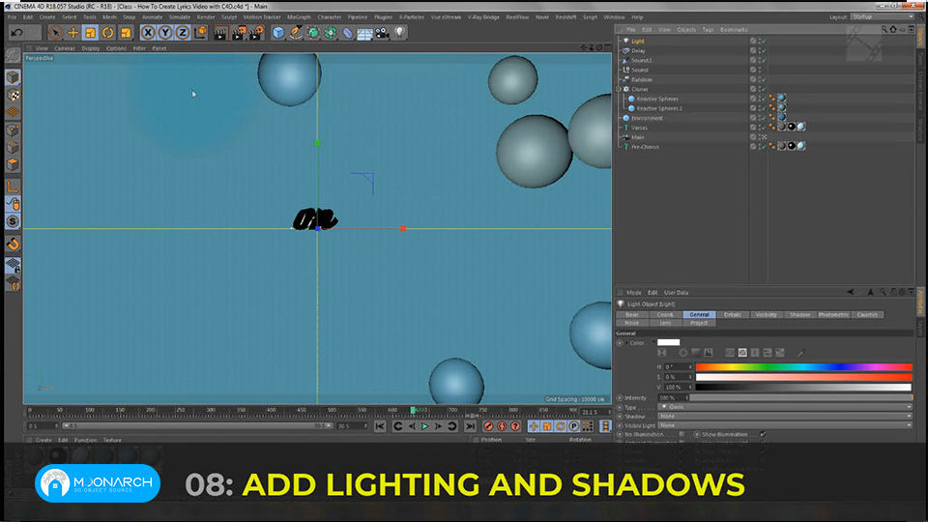The height and width of the screenshot is (522, 928).
Task: Click the white Color swatch
Action: [x=668, y=342]
